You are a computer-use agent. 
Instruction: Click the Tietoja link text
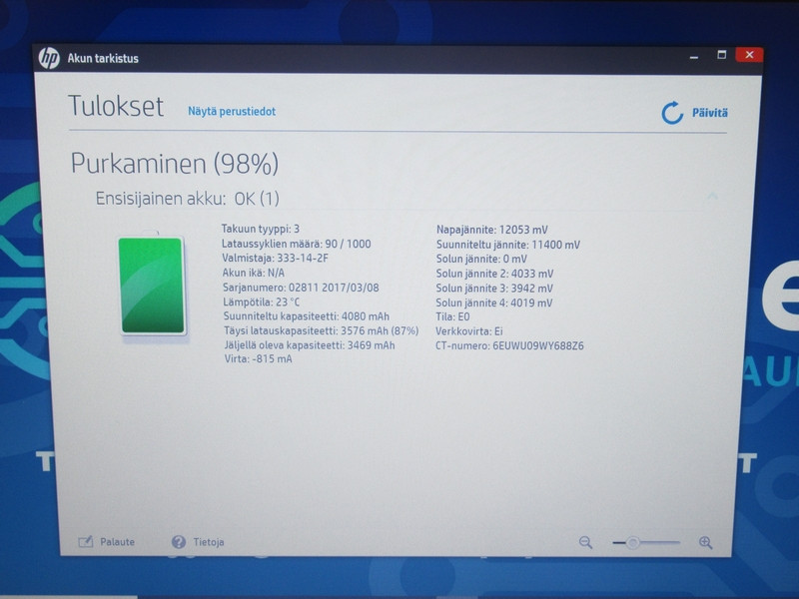209,542
